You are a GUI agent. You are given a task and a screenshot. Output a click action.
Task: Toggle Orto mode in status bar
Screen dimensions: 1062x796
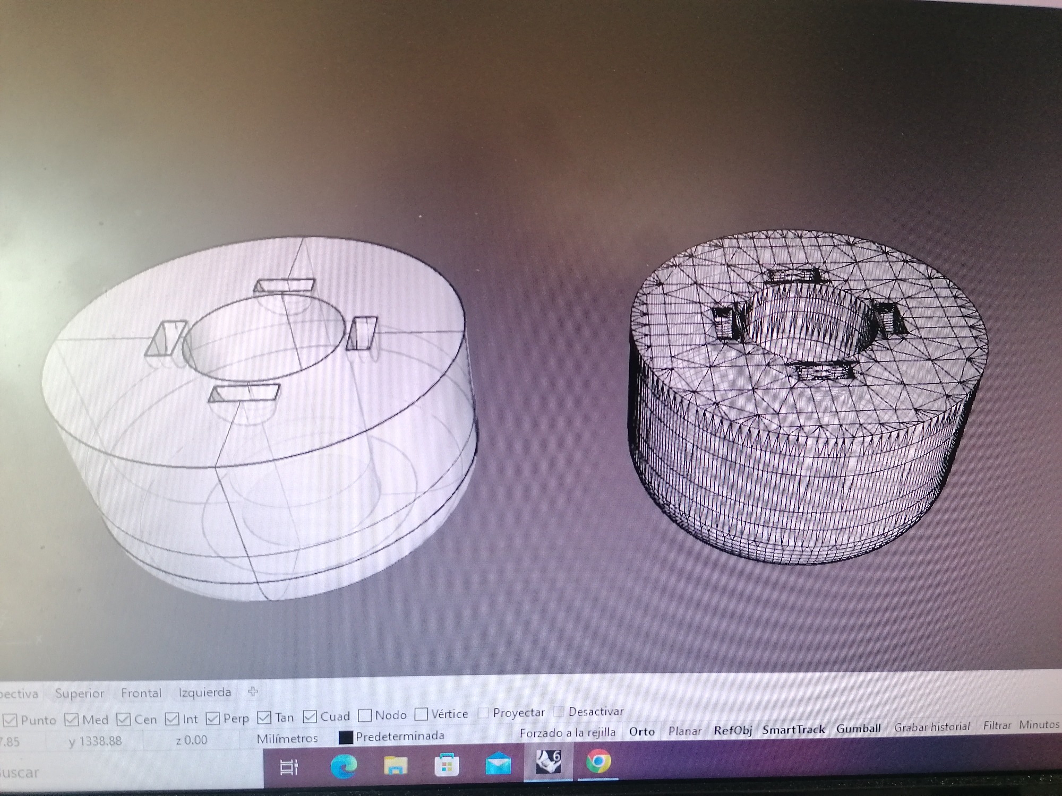tap(642, 731)
